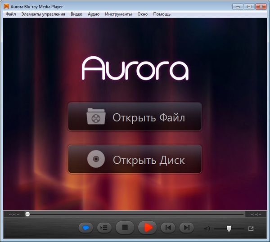Open the Аудио menu
270x242 pixels.
pyautogui.click(x=94, y=14)
